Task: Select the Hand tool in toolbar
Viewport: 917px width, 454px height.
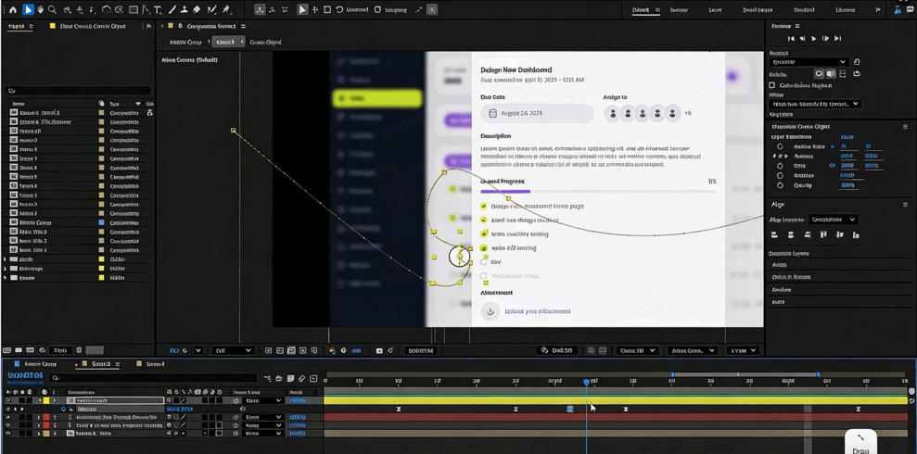Action: (x=40, y=10)
